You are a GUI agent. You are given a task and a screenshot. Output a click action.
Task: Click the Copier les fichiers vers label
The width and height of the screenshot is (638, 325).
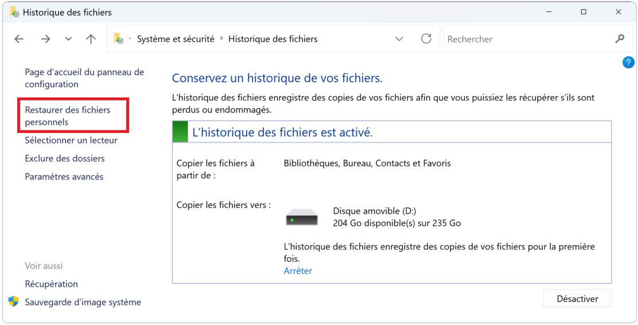tap(223, 205)
